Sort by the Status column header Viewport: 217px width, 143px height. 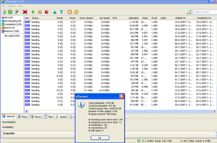[41, 18]
